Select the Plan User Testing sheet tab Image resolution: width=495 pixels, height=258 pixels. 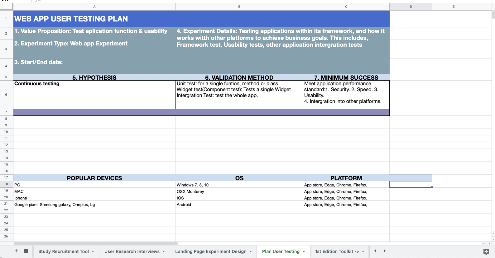point(281,251)
